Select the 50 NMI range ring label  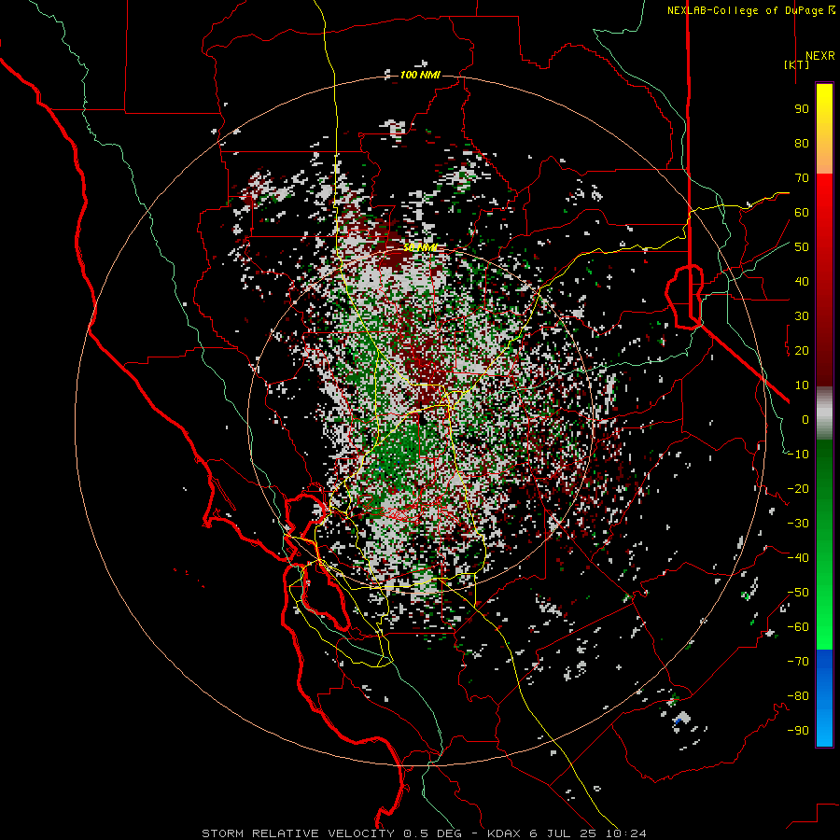coord(421,247)
